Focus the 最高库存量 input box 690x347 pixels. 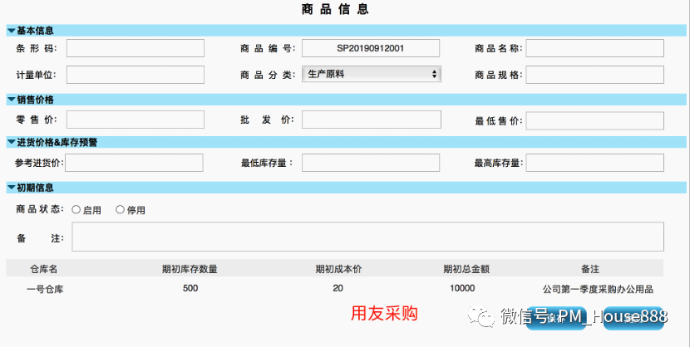(594, 163)
